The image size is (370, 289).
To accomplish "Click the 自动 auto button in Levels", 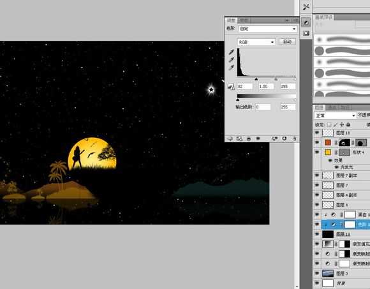I will click(287, 41).
